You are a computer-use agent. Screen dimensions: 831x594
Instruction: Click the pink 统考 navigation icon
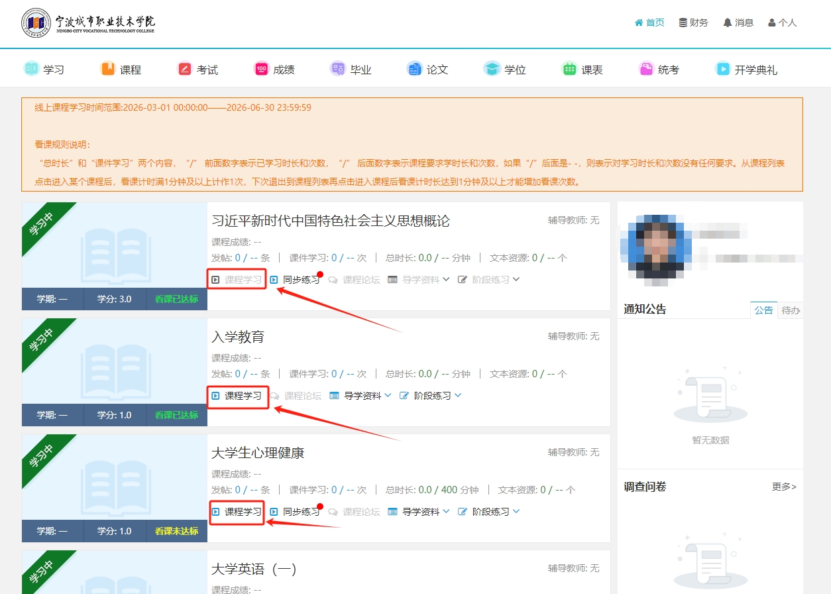coord(646,68)
